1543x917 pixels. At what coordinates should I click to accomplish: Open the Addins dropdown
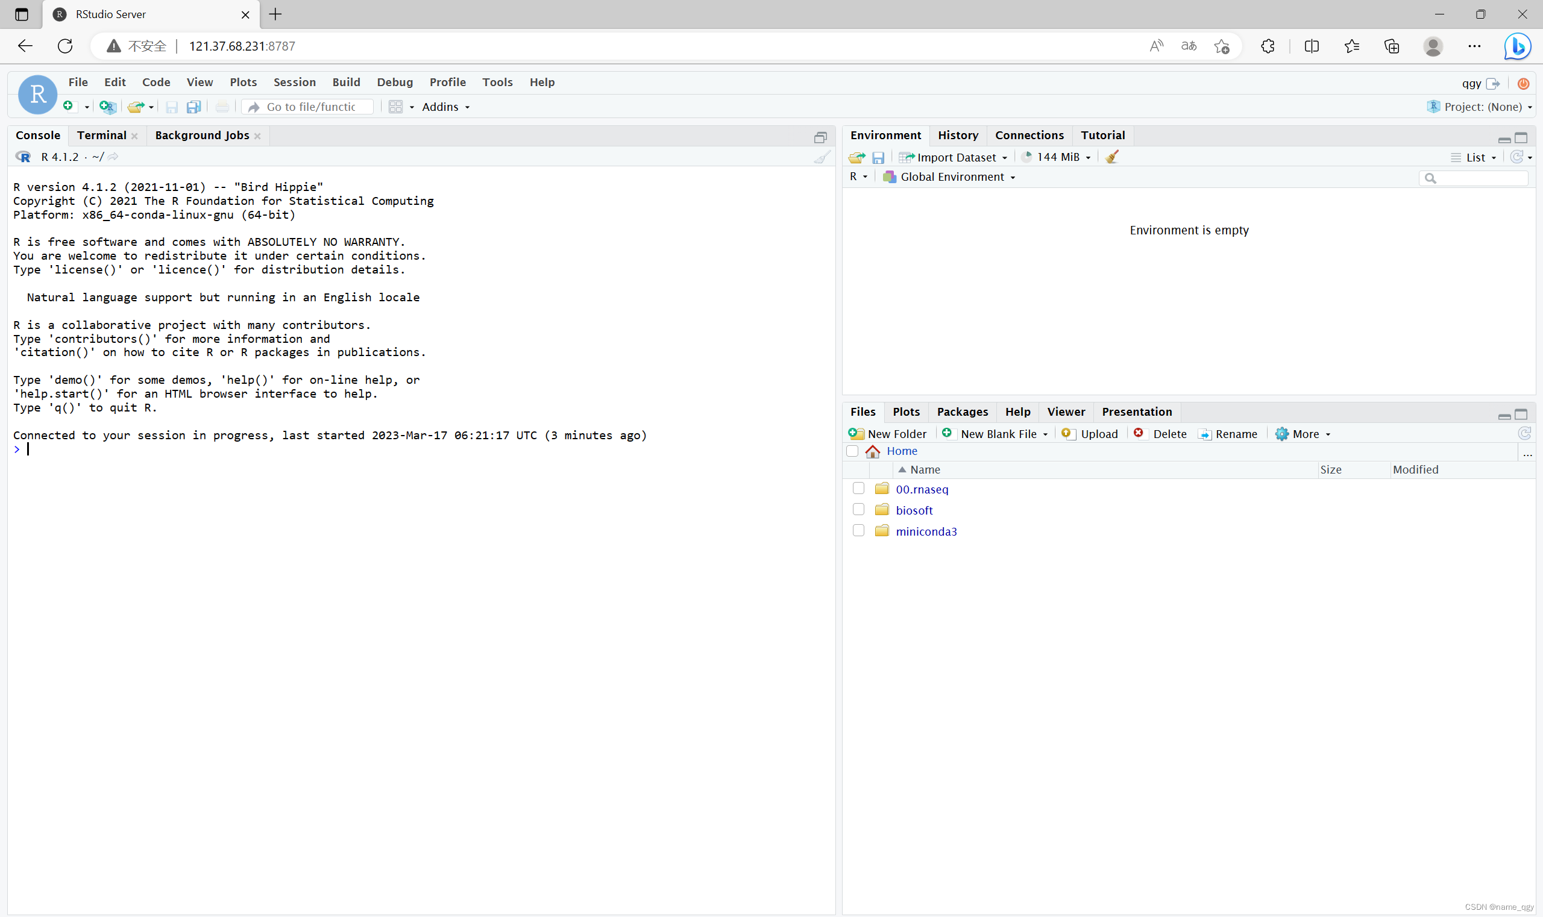[445, 107]
